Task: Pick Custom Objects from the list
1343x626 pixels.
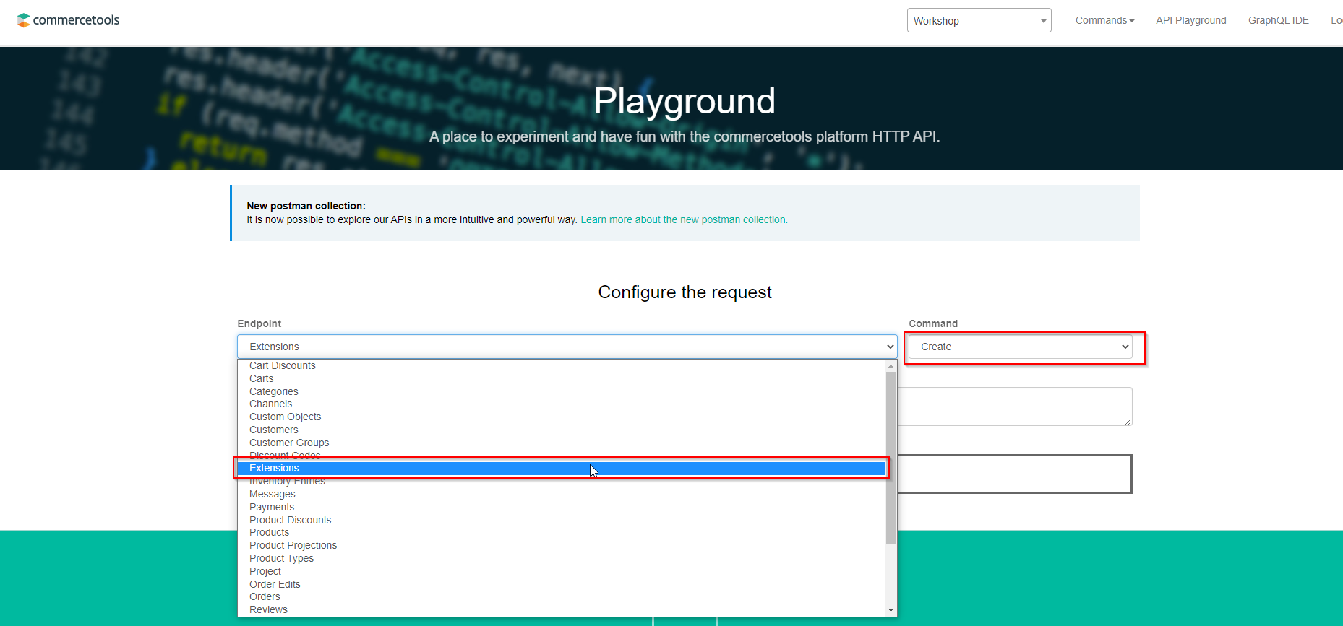Action: point(286,417)
